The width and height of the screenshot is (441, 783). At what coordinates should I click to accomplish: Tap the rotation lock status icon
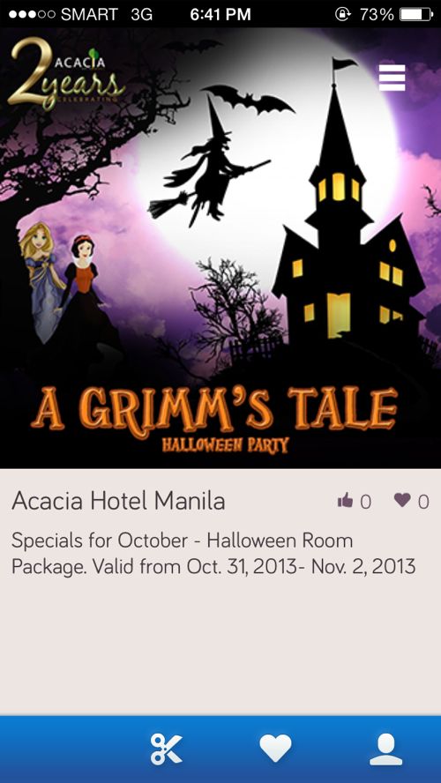pyautogui.click(x=342, y=14)
